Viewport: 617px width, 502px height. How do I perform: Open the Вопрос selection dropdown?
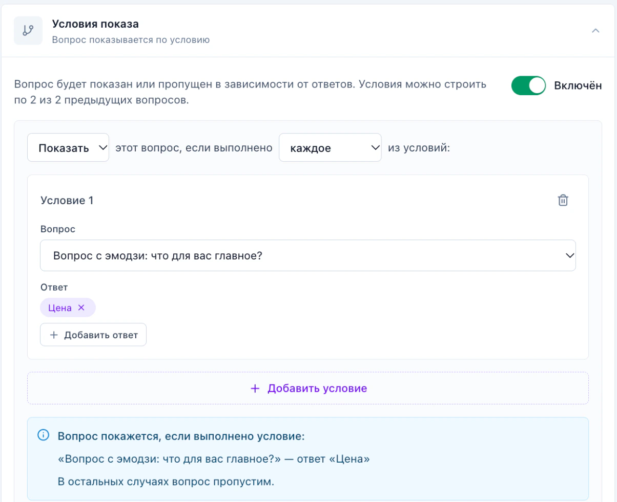(308, 255)
